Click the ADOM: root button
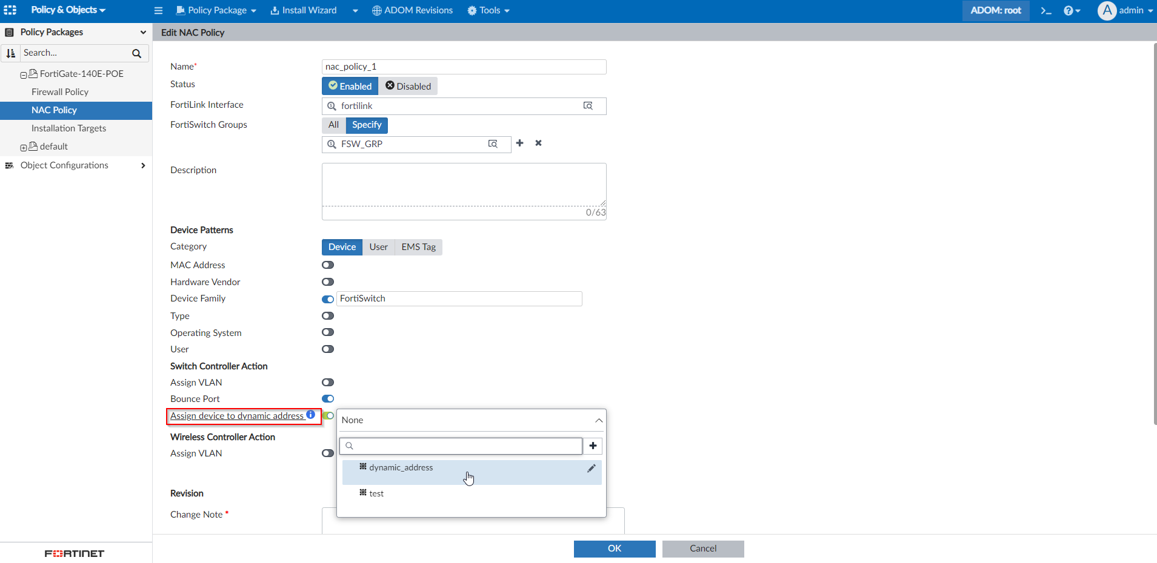 996,10
